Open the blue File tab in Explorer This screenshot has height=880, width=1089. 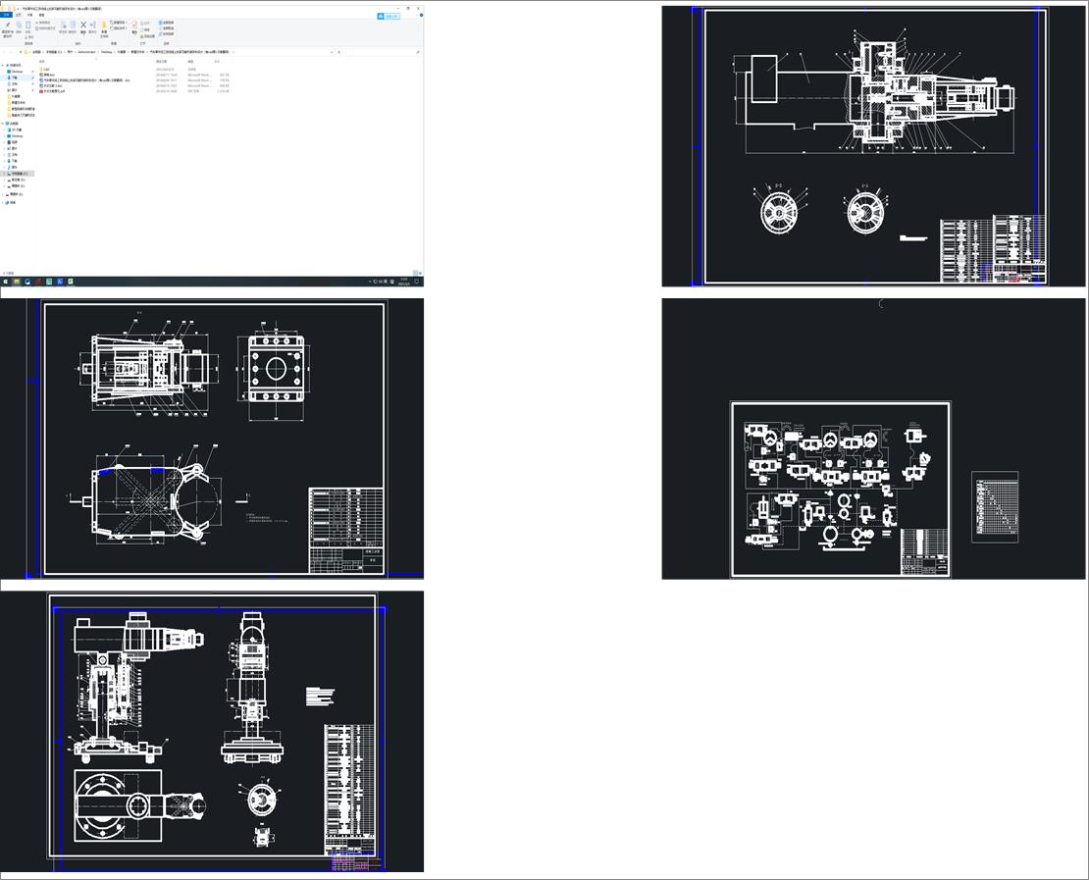pos(6,15)
